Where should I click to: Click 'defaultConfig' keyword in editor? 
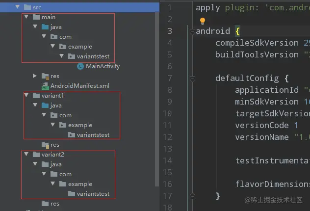tap(247, 79)
